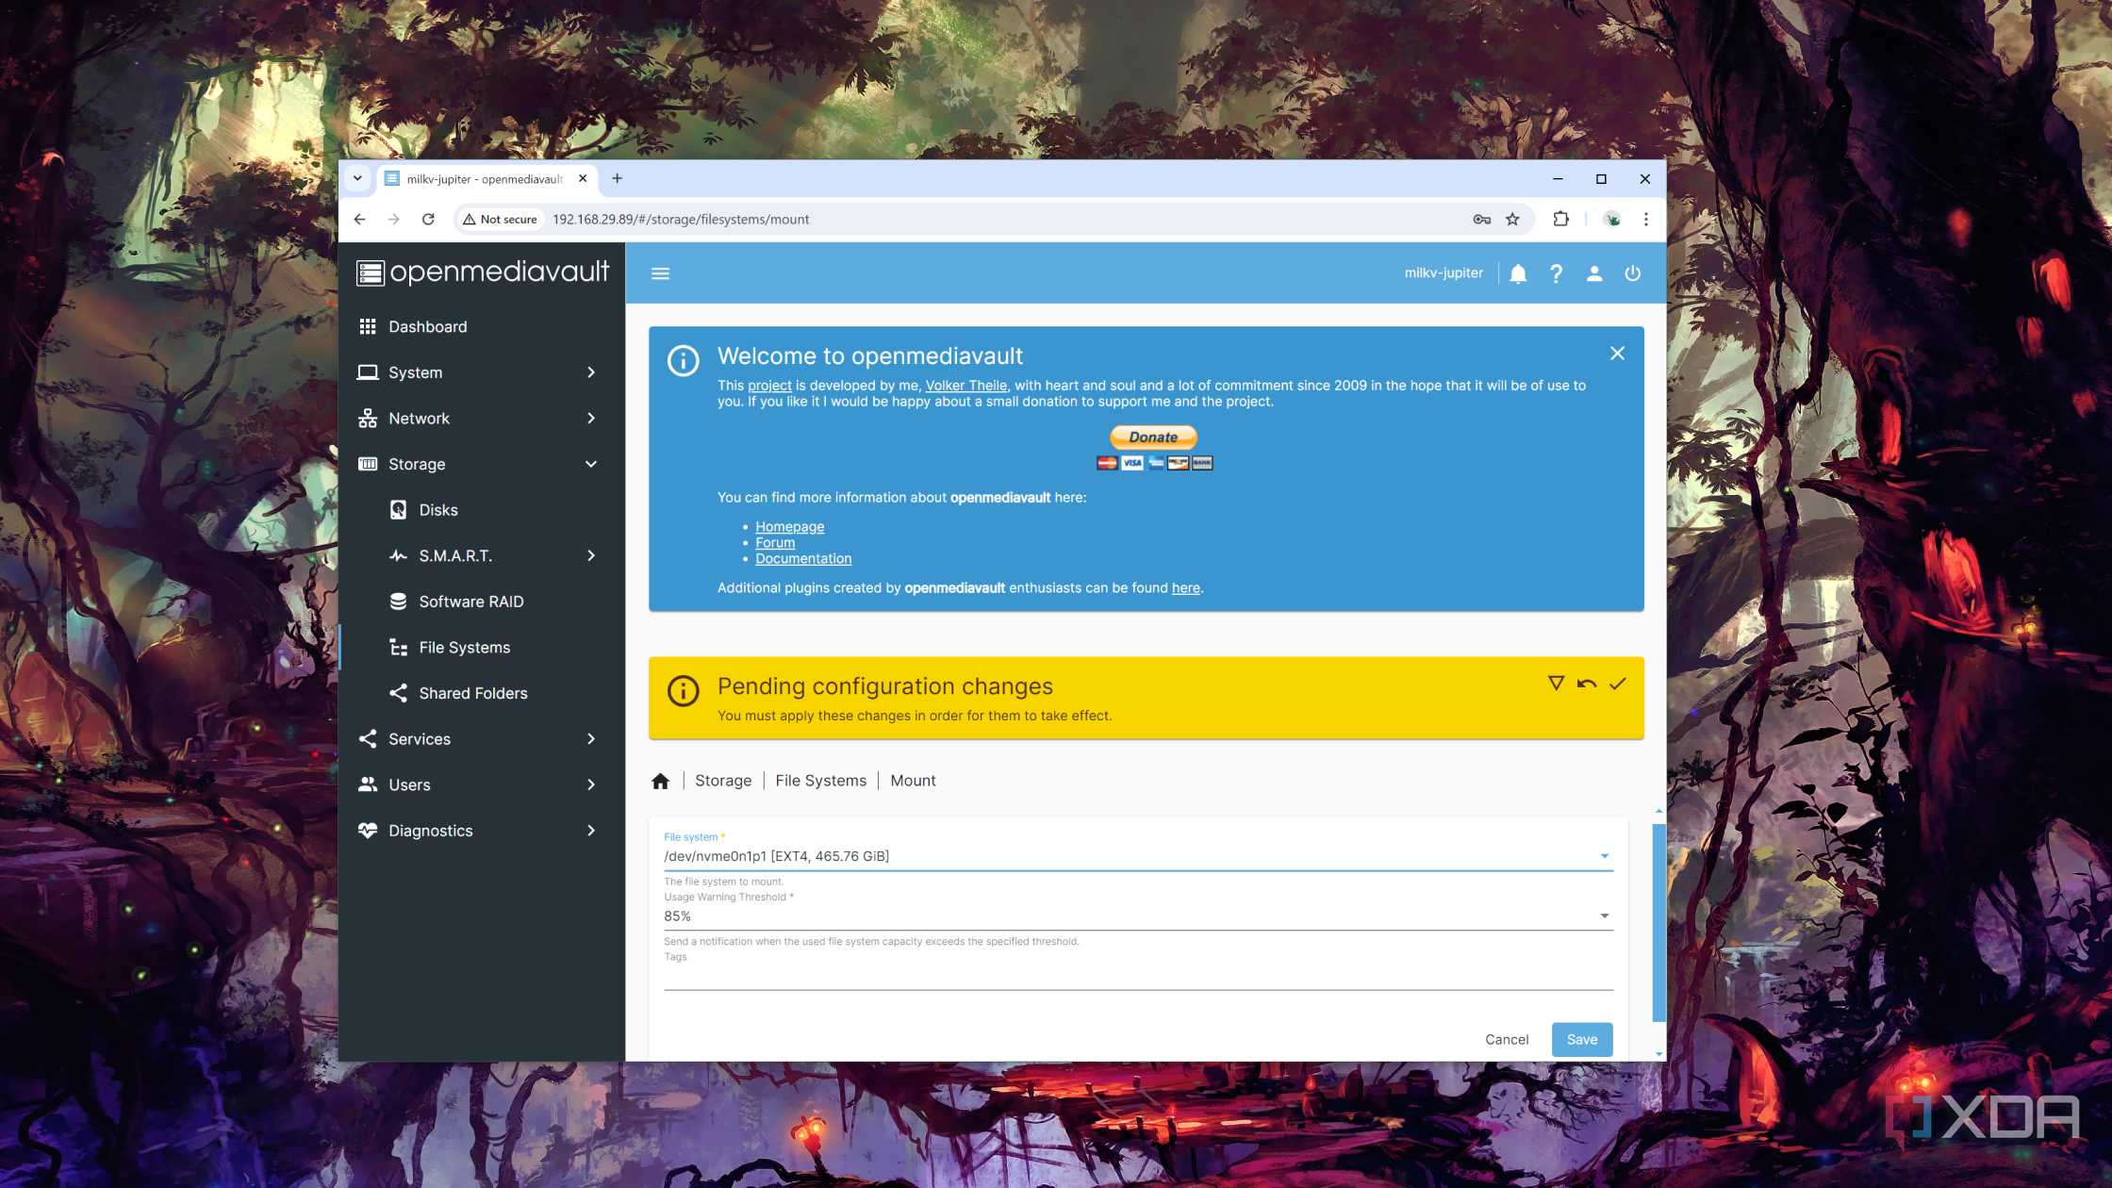Open the Forum link
This screenshot has height=1188, width=2112.
[775, 543]
